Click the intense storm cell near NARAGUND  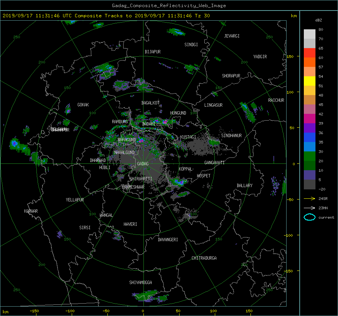coord(140,141)
